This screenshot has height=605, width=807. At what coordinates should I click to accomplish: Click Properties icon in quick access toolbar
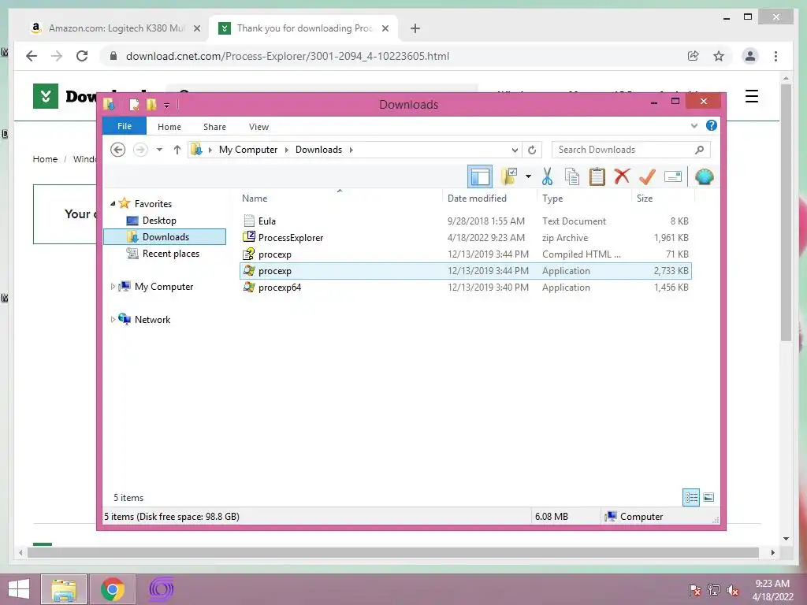(134, 105)
